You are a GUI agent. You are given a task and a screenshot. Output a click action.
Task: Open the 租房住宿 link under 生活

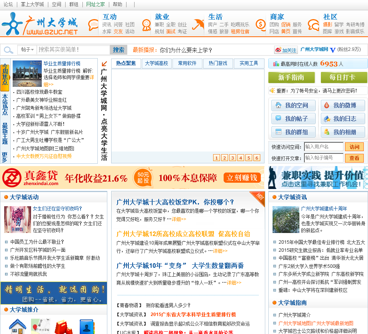click(x=240, y=31)
